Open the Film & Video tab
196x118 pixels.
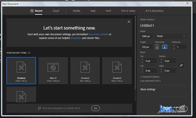[128, 11]
